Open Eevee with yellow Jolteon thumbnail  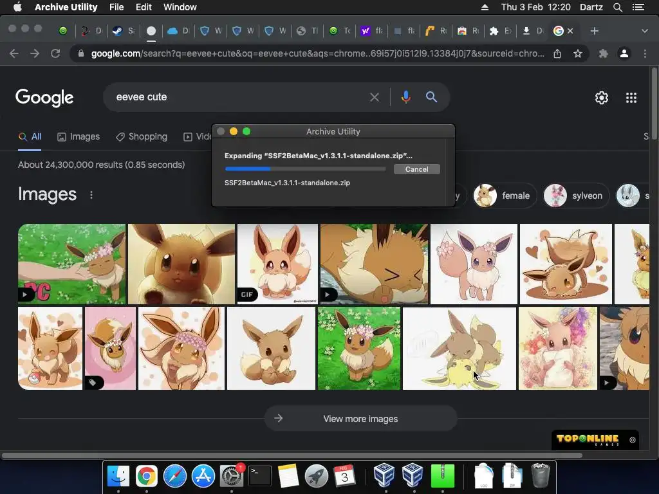coord(459,348)
